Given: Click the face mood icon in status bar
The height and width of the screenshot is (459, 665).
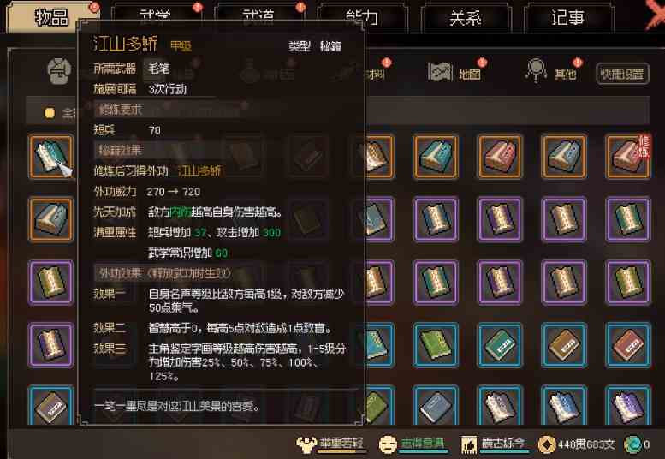Looking at the screenshot, I should pyautogui.click(x=388, y=445).
